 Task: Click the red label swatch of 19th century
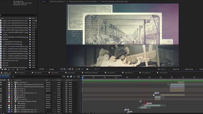[9, 103]
